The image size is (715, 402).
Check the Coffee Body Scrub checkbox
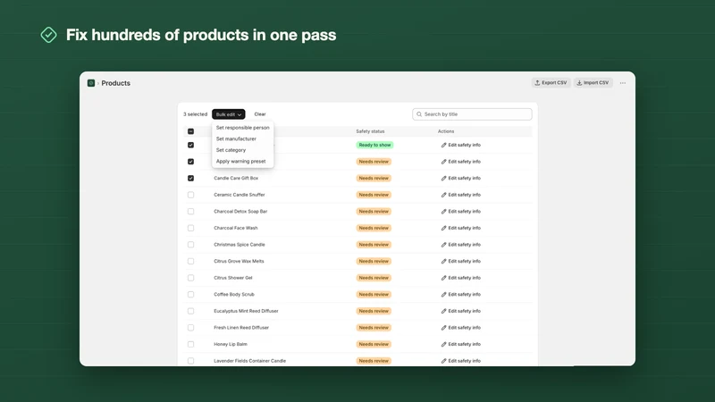point(190,295)
